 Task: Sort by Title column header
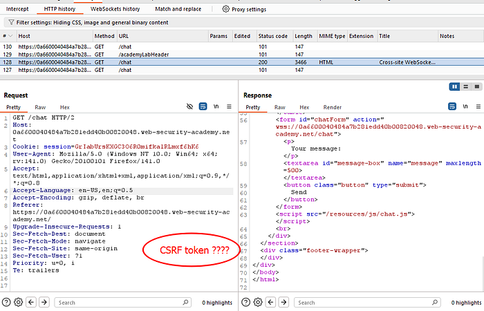click(407, 36)
